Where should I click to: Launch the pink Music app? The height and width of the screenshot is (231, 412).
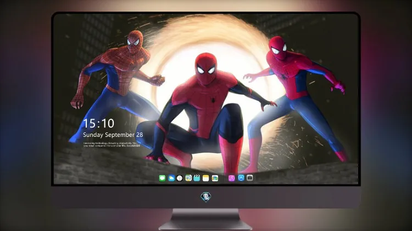point(231,178)
